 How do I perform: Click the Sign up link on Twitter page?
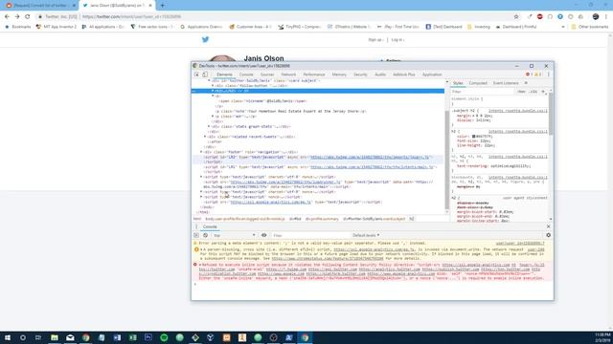[375, 40]
